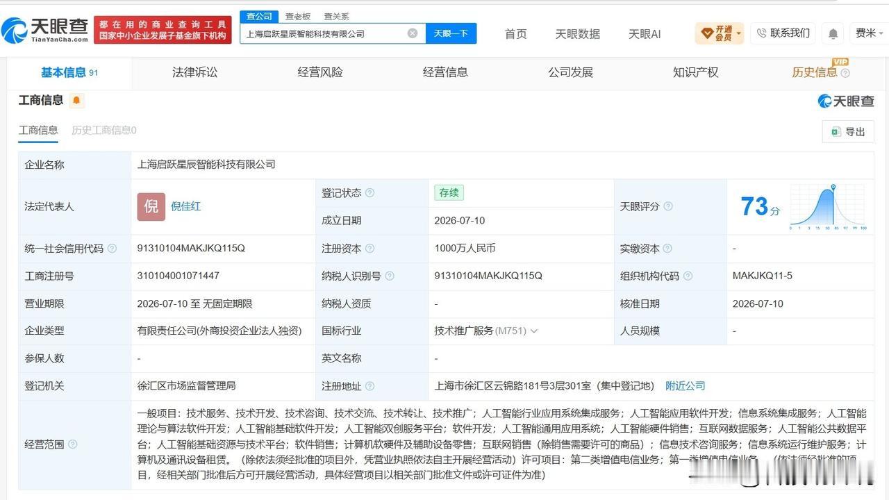Click help icon next to 纳税人识别号
The height and width of the screenshot is (500, 889).
tap(390, 276)
